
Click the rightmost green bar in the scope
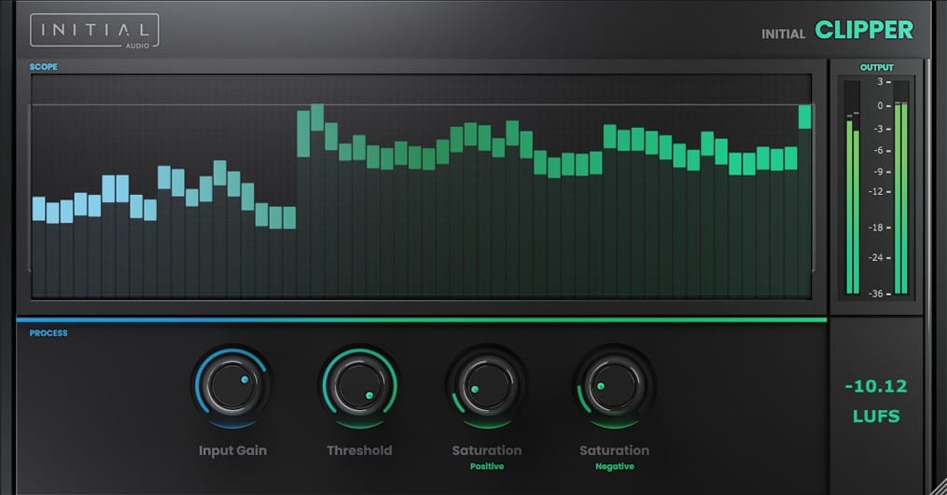(x=804, y=117)
